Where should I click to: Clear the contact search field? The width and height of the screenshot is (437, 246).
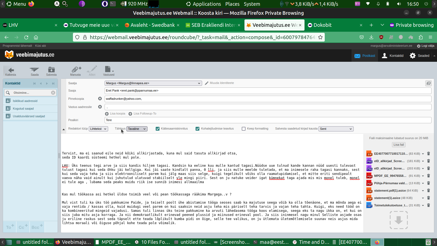pyautogui.click(x=53, y=93)
